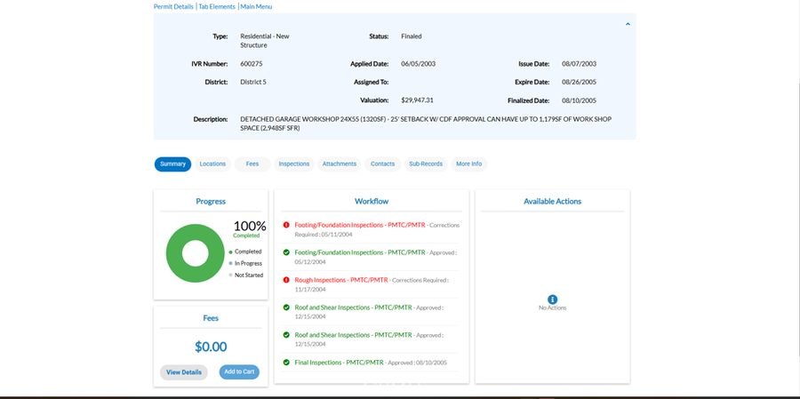Select the Attachments tab
Viewport: 800px width, 399px height.
pyautogui.click(x=340, y=164)
